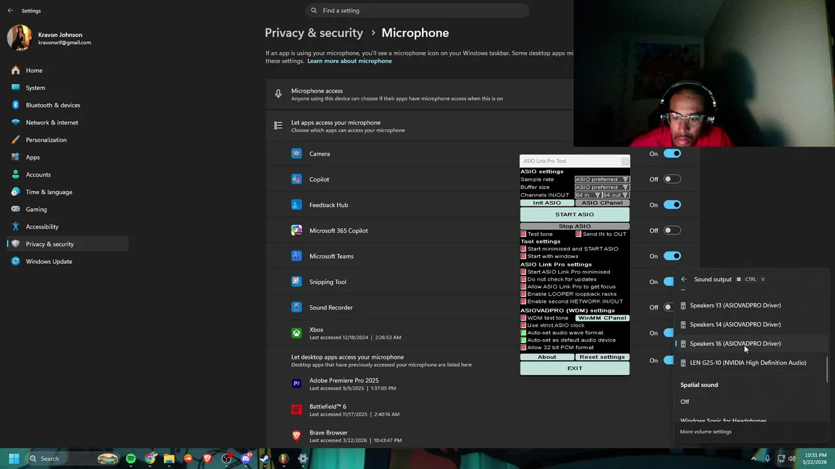Check Enable LOOPER loopback racks
This screenshot has width=835, height=469.
[523, 294]
